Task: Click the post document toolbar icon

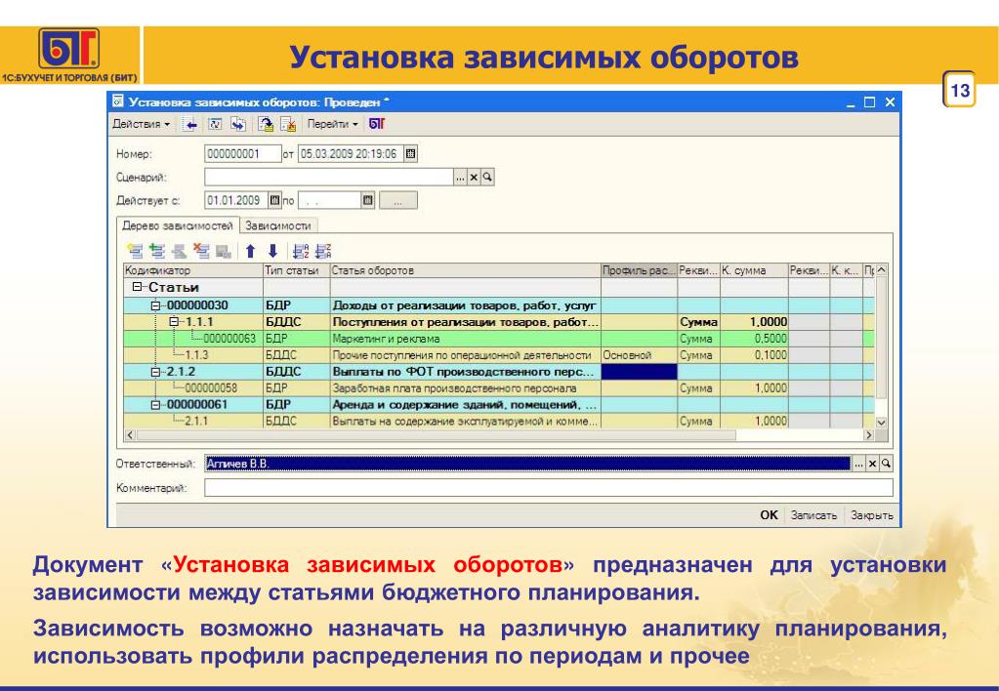Action: point(266,124)
